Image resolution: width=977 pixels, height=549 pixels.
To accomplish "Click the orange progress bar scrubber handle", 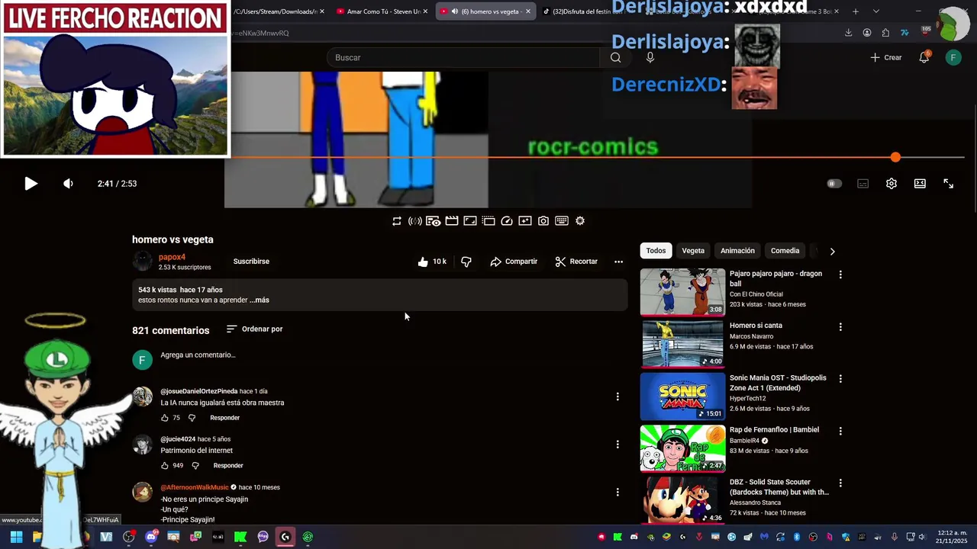I will [x=895, y=157].
